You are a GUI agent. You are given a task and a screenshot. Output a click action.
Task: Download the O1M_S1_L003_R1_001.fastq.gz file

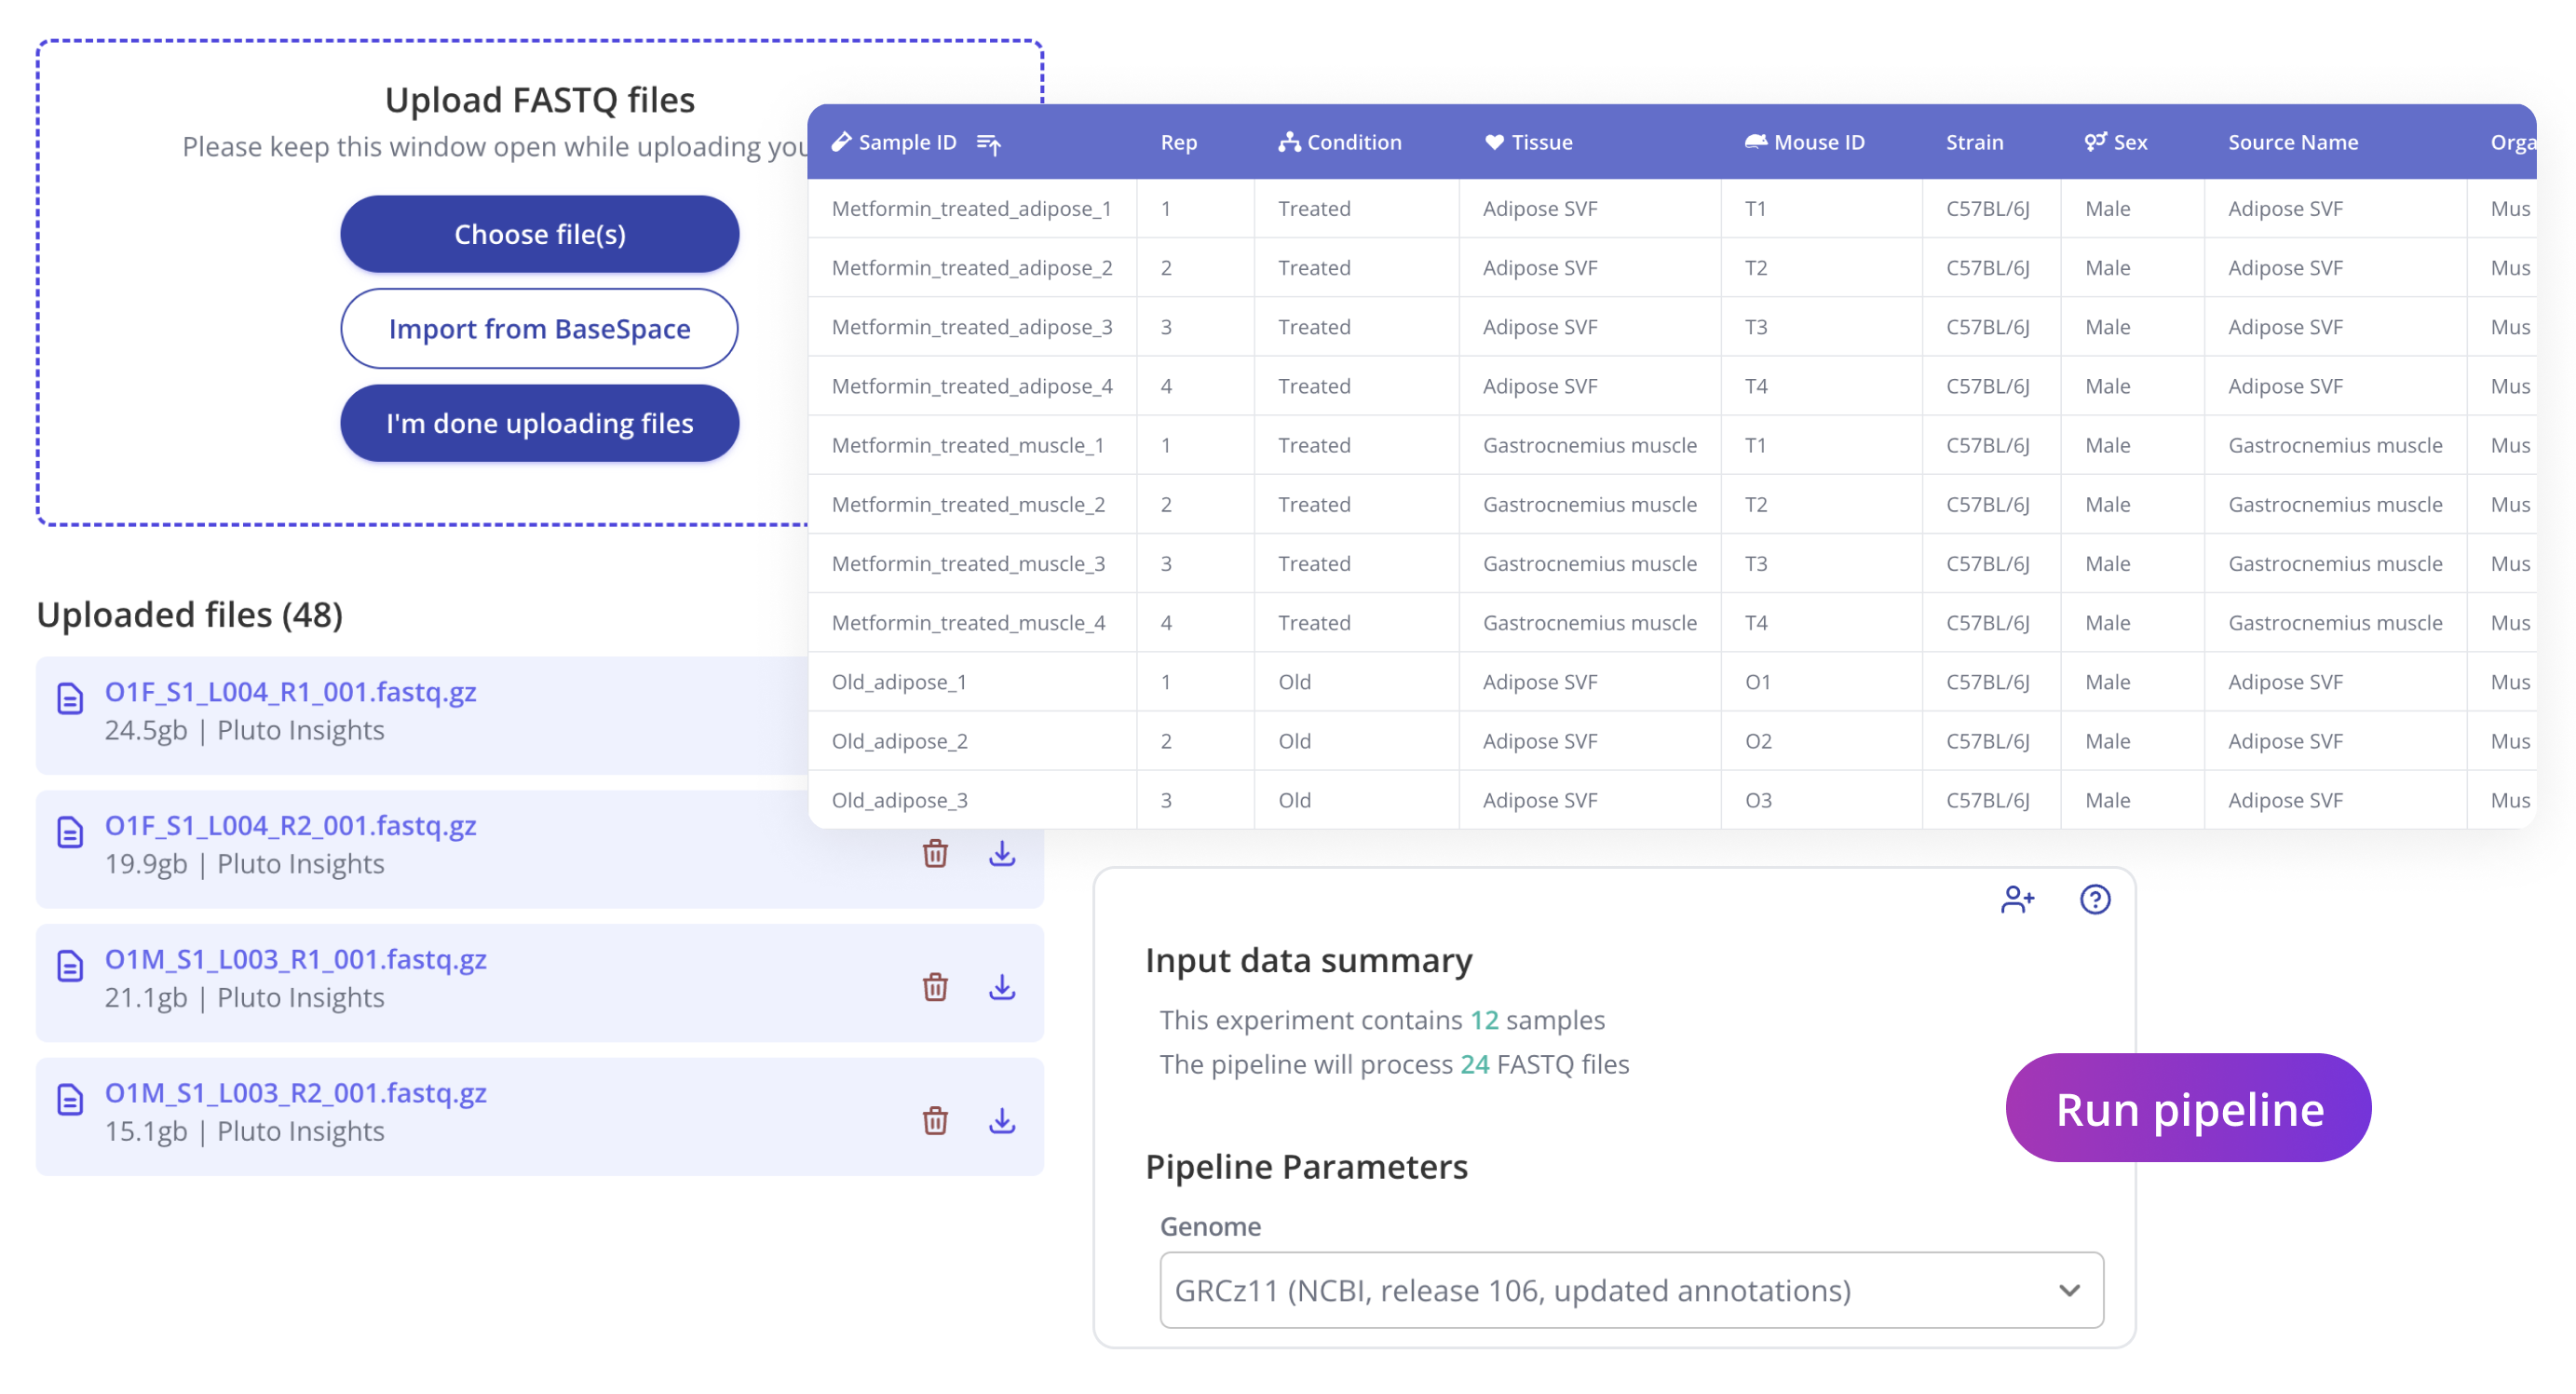[1001, 987]
